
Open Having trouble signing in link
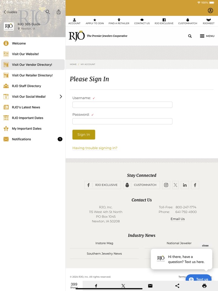(95, 148)
